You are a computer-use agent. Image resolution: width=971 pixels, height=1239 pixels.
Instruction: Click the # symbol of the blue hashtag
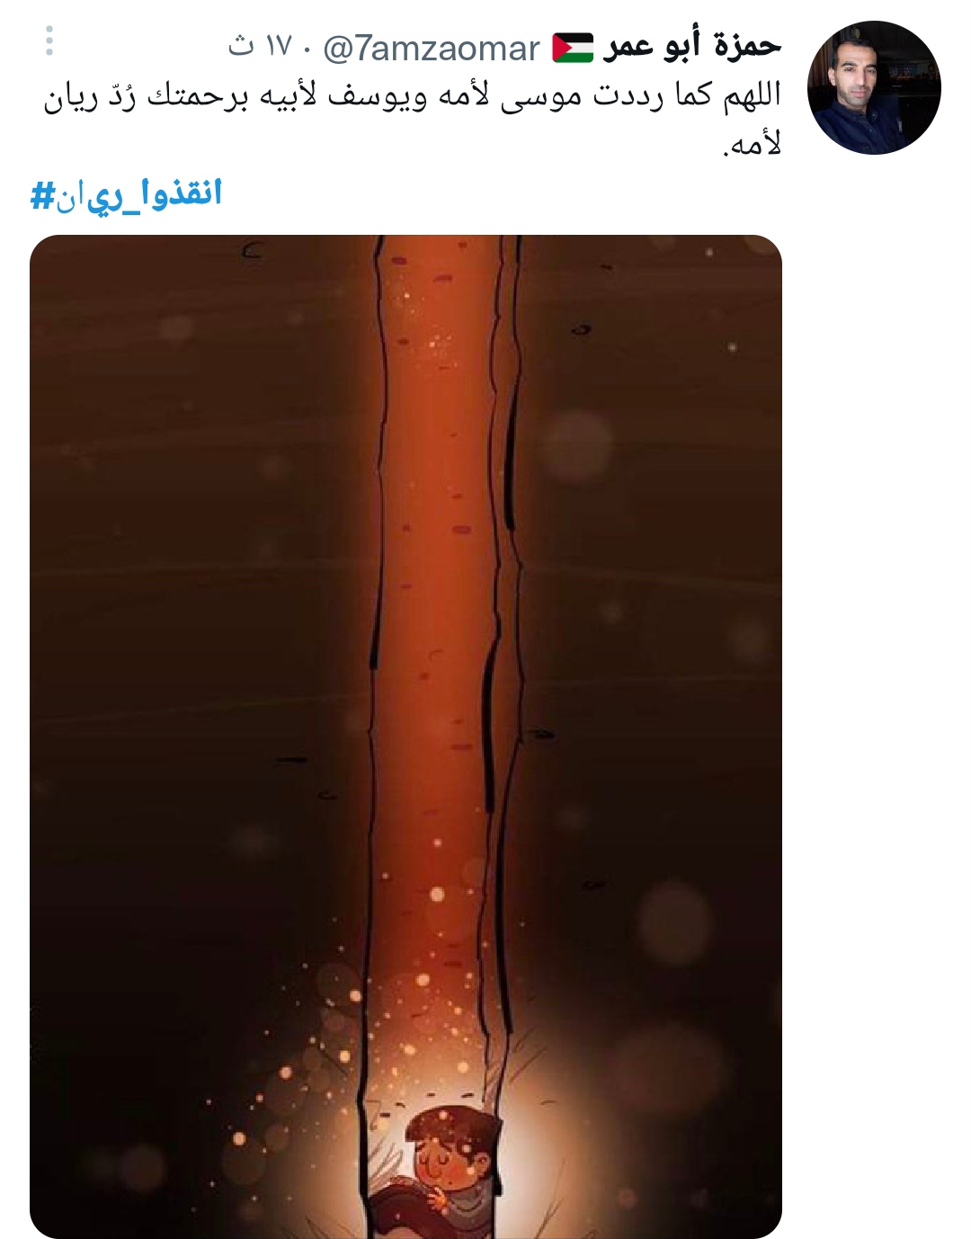(42, 195)
